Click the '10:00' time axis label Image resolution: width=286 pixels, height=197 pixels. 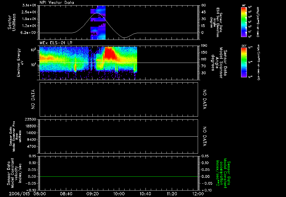tap(119, 194)
